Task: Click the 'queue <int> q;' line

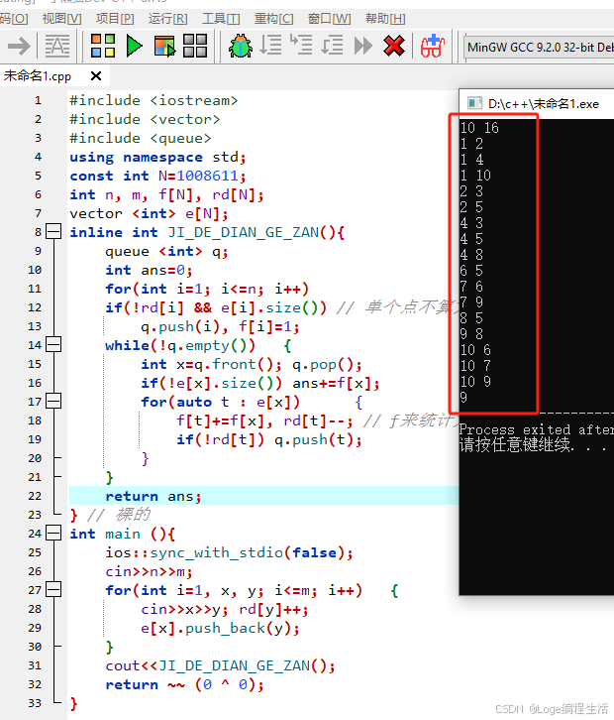Action: [x=167, y=251]
